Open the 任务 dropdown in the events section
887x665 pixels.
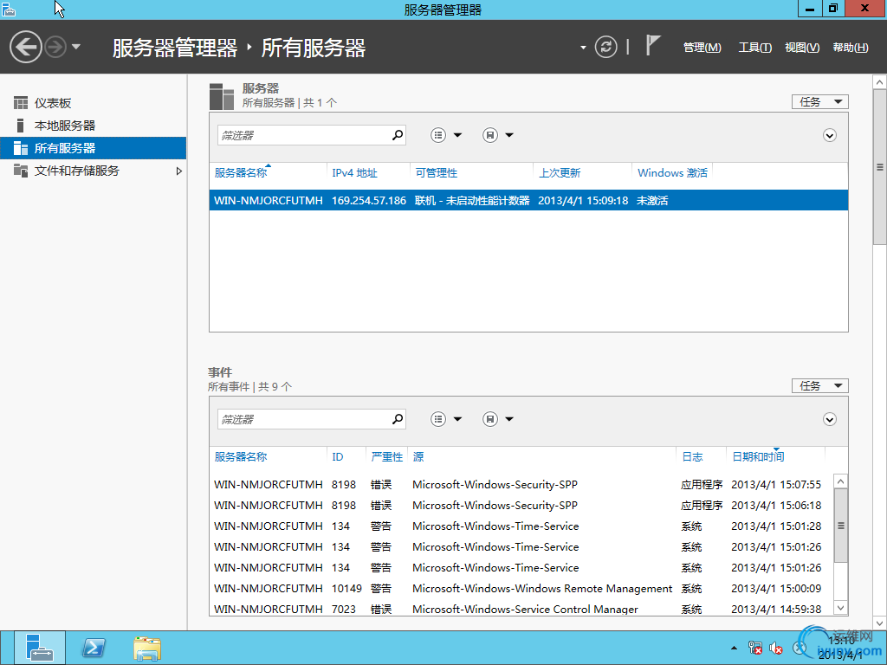tap(819, 385)
